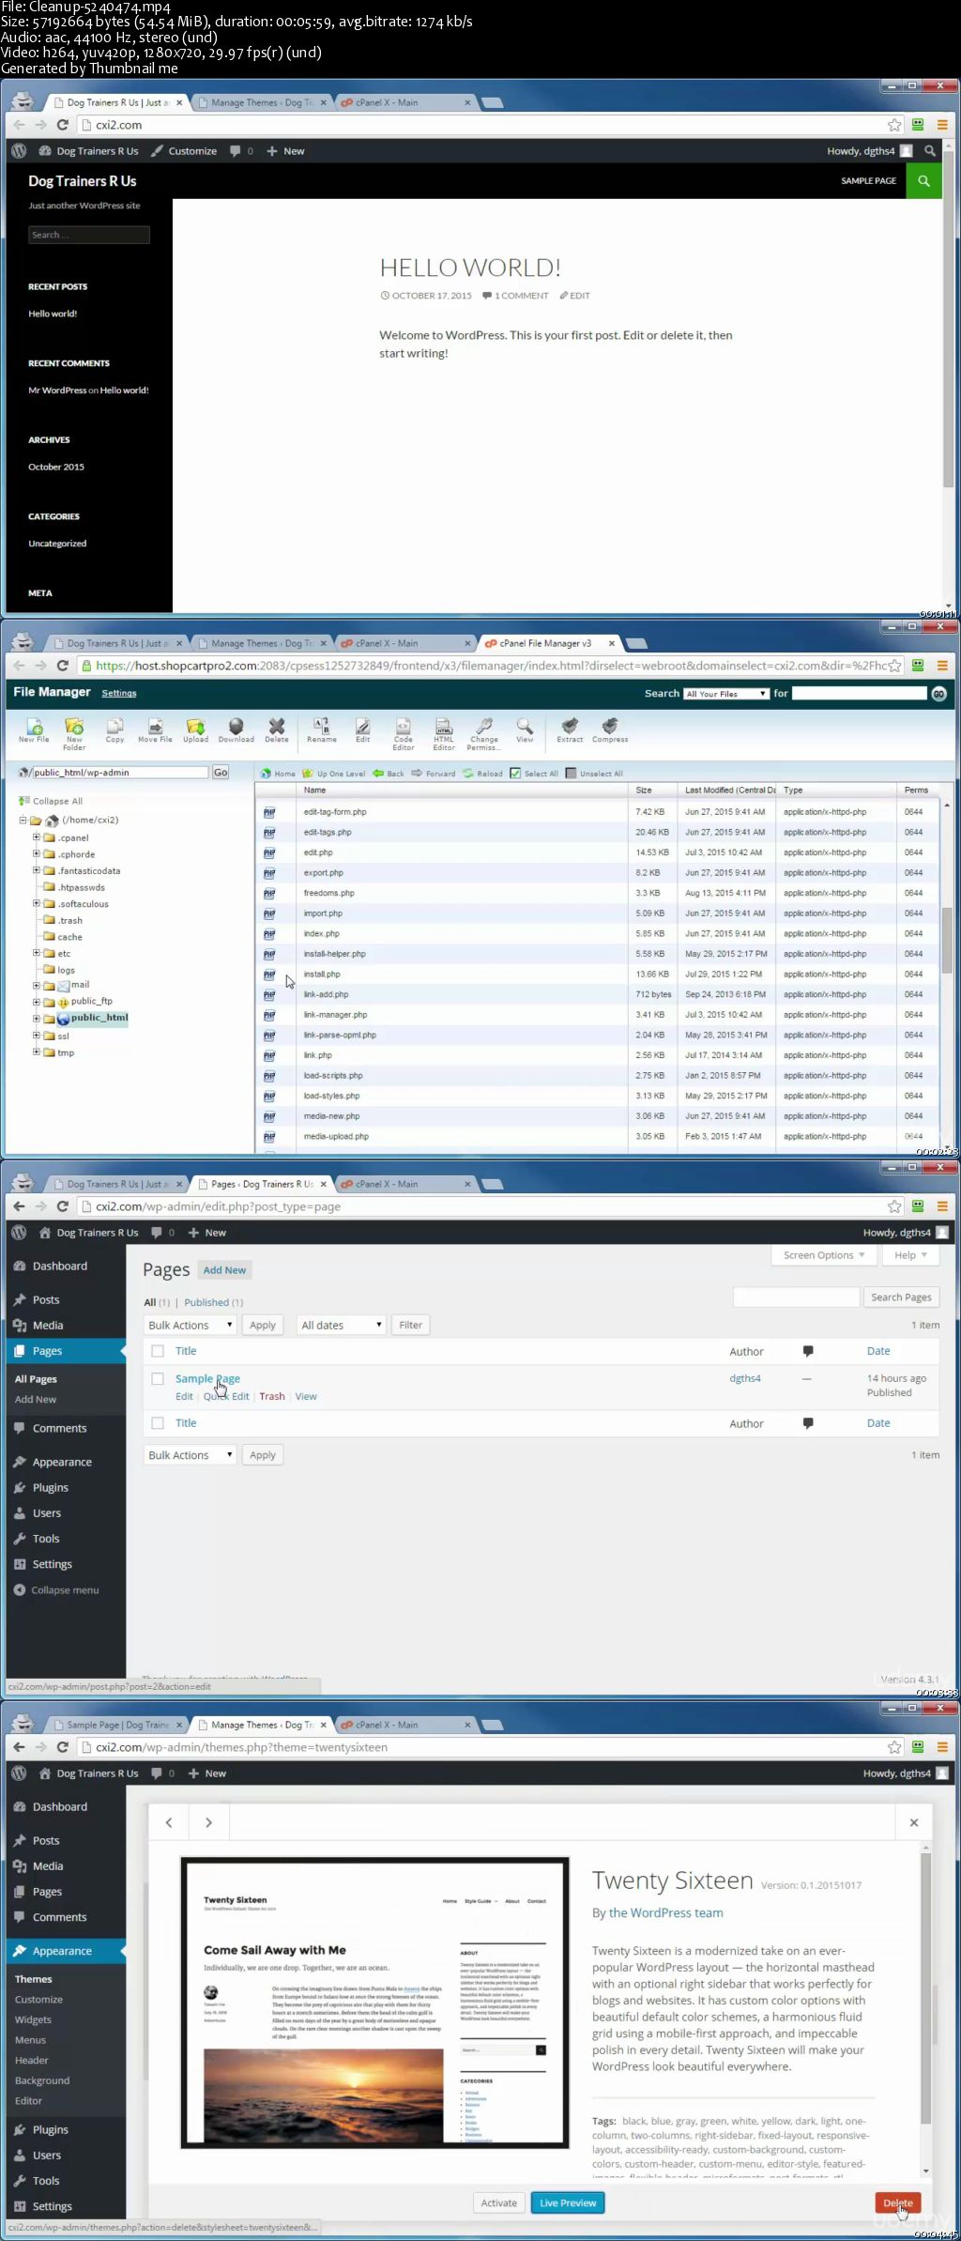The image size is (961, 2241).
Task: Expand the .cpanel folder in directory tree
Action: tap(37, 837)
